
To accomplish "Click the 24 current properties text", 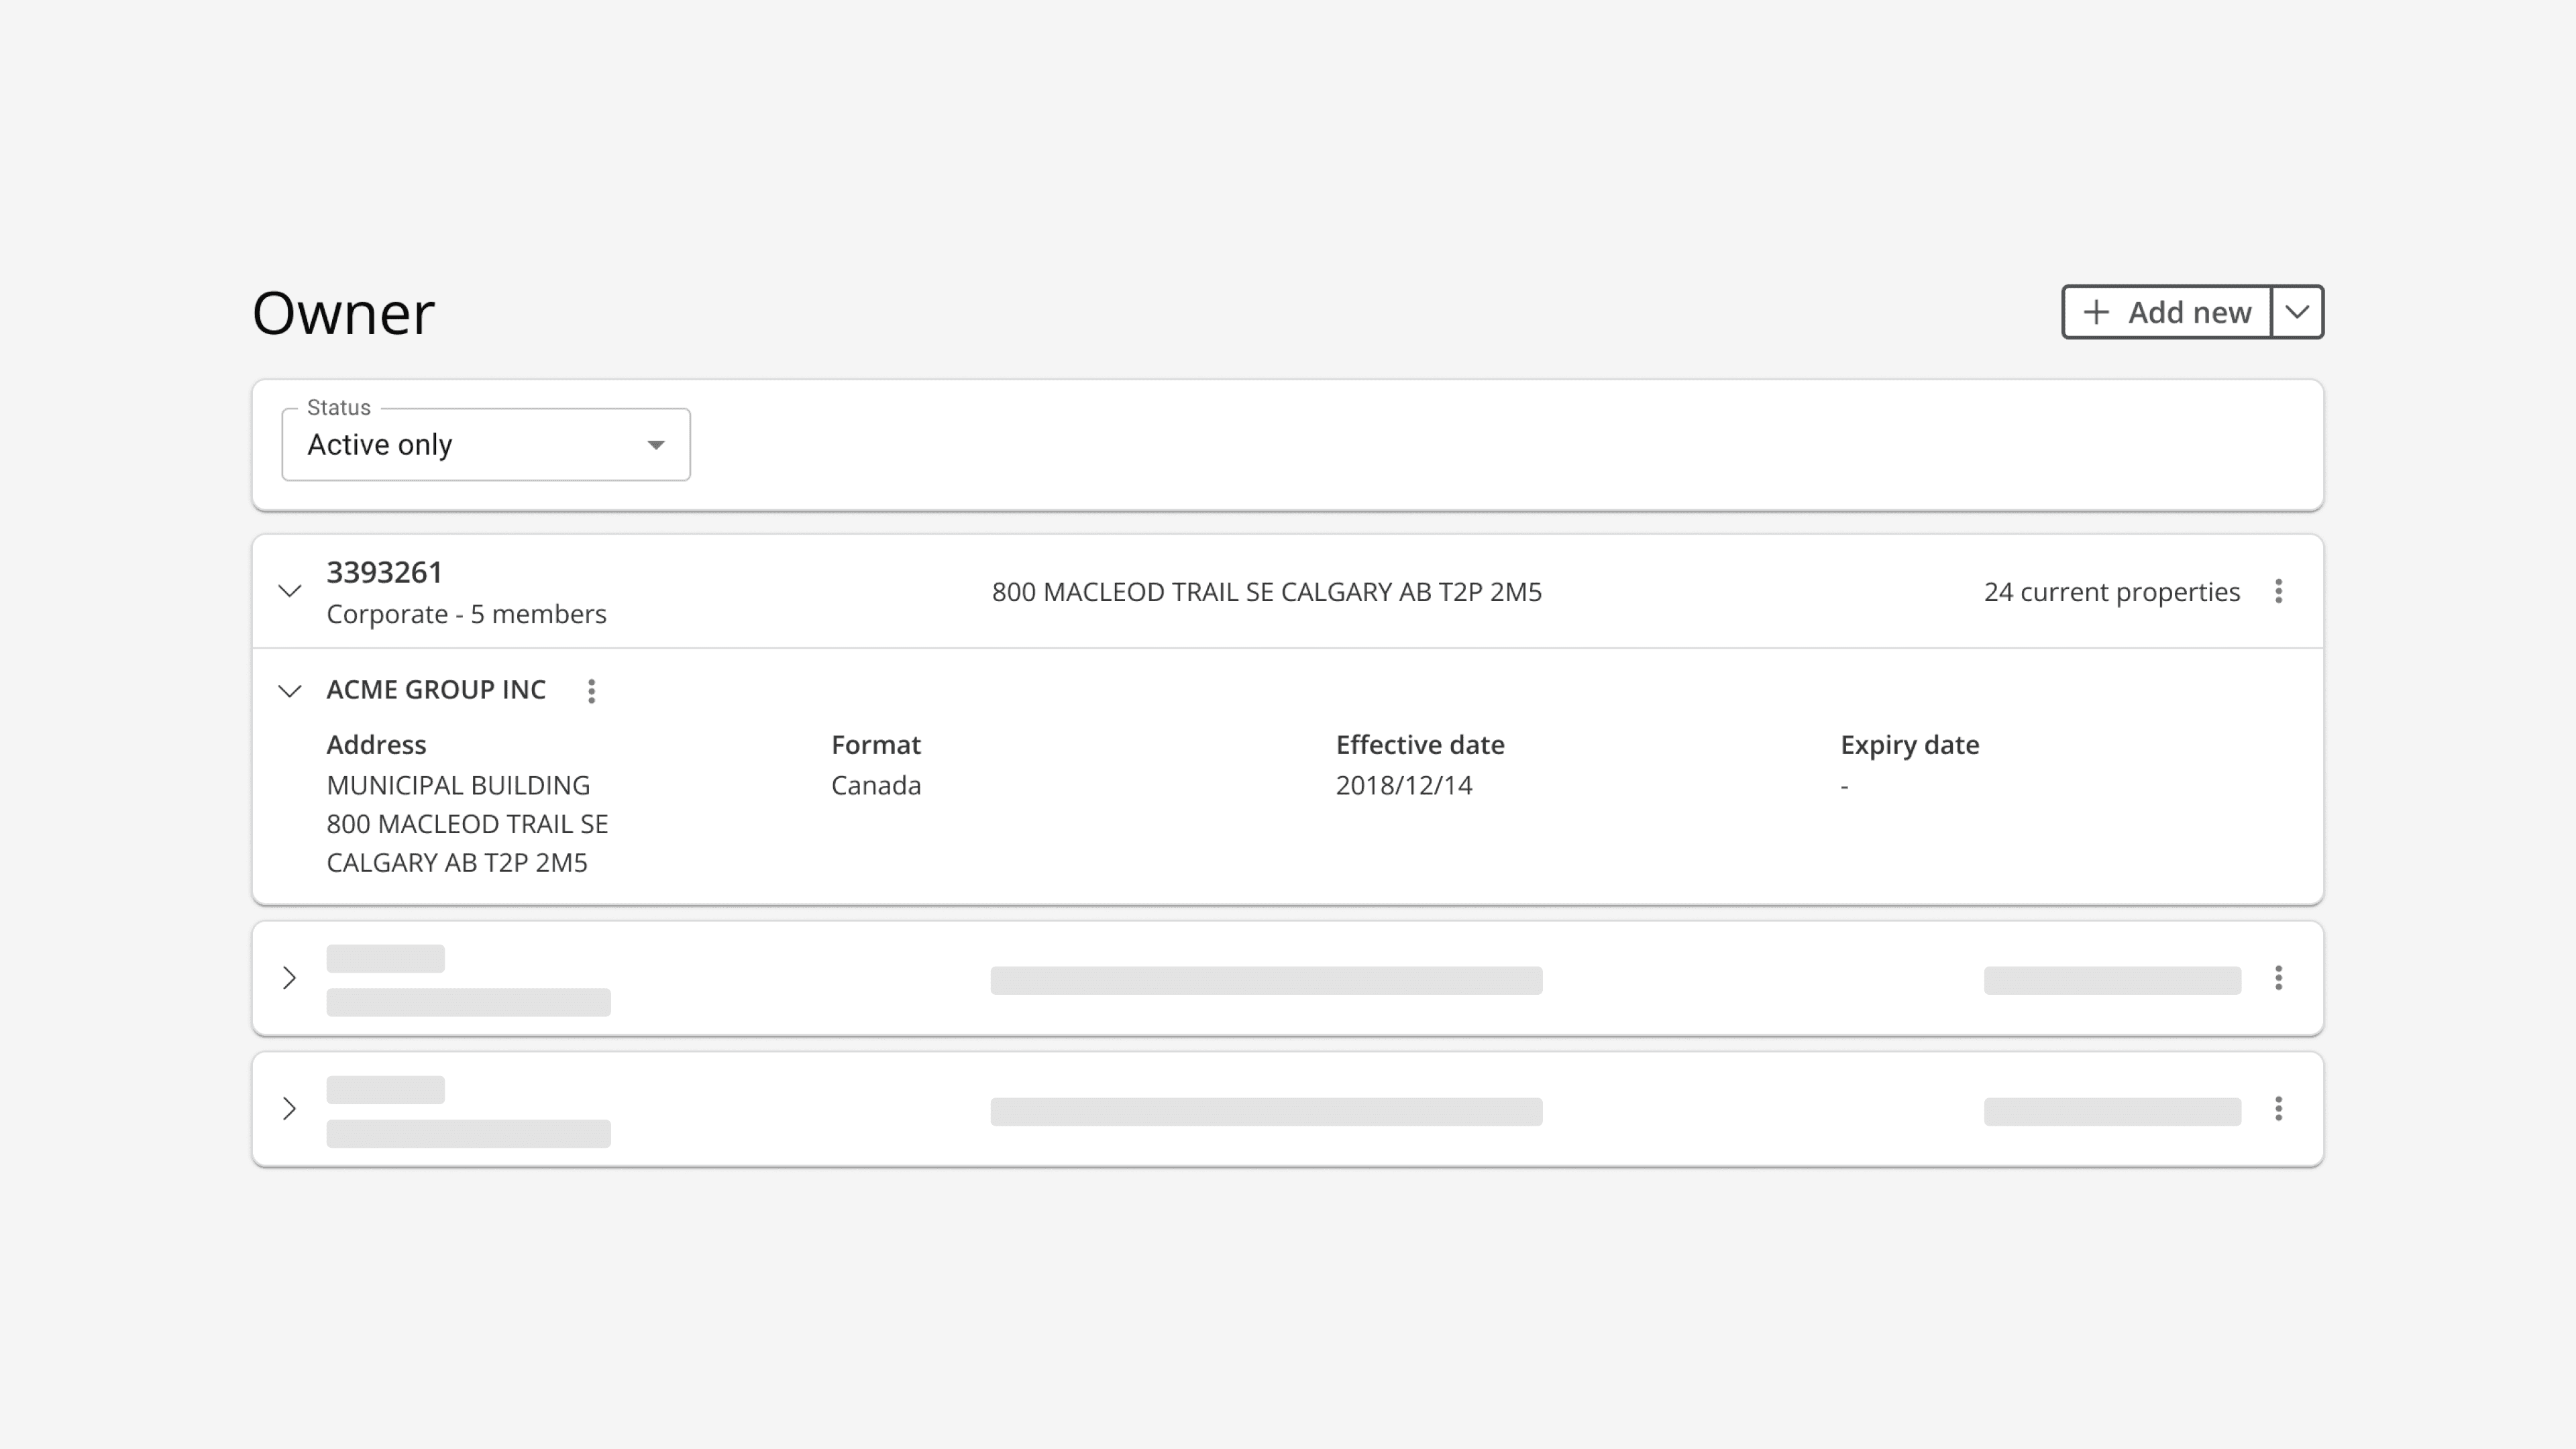I will (2111, 592).
